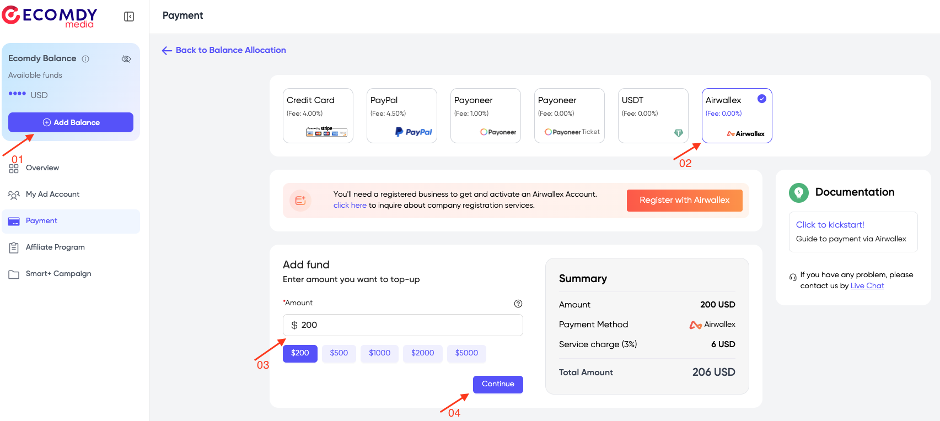Click Register with Airwallex
The height and width of the screenshot is (421, 940).
(684, 200)
